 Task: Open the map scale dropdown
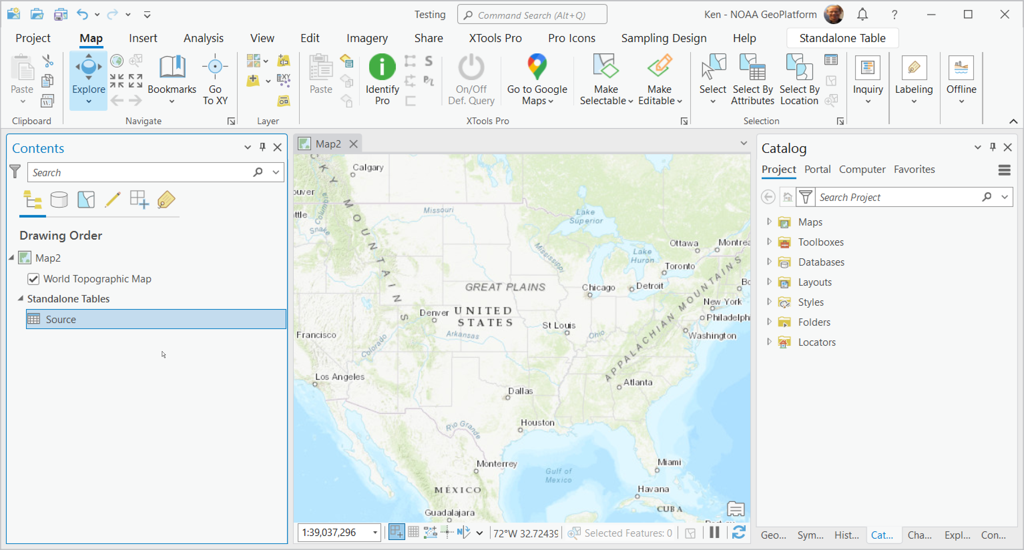click(x=374, y=533)
